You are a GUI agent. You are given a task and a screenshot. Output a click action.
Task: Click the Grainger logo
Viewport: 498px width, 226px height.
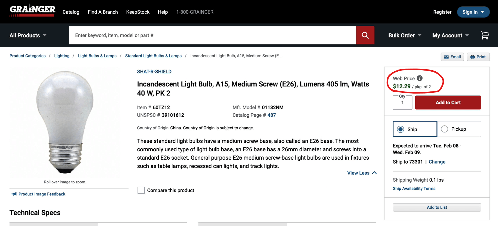[x=32, y=11]
